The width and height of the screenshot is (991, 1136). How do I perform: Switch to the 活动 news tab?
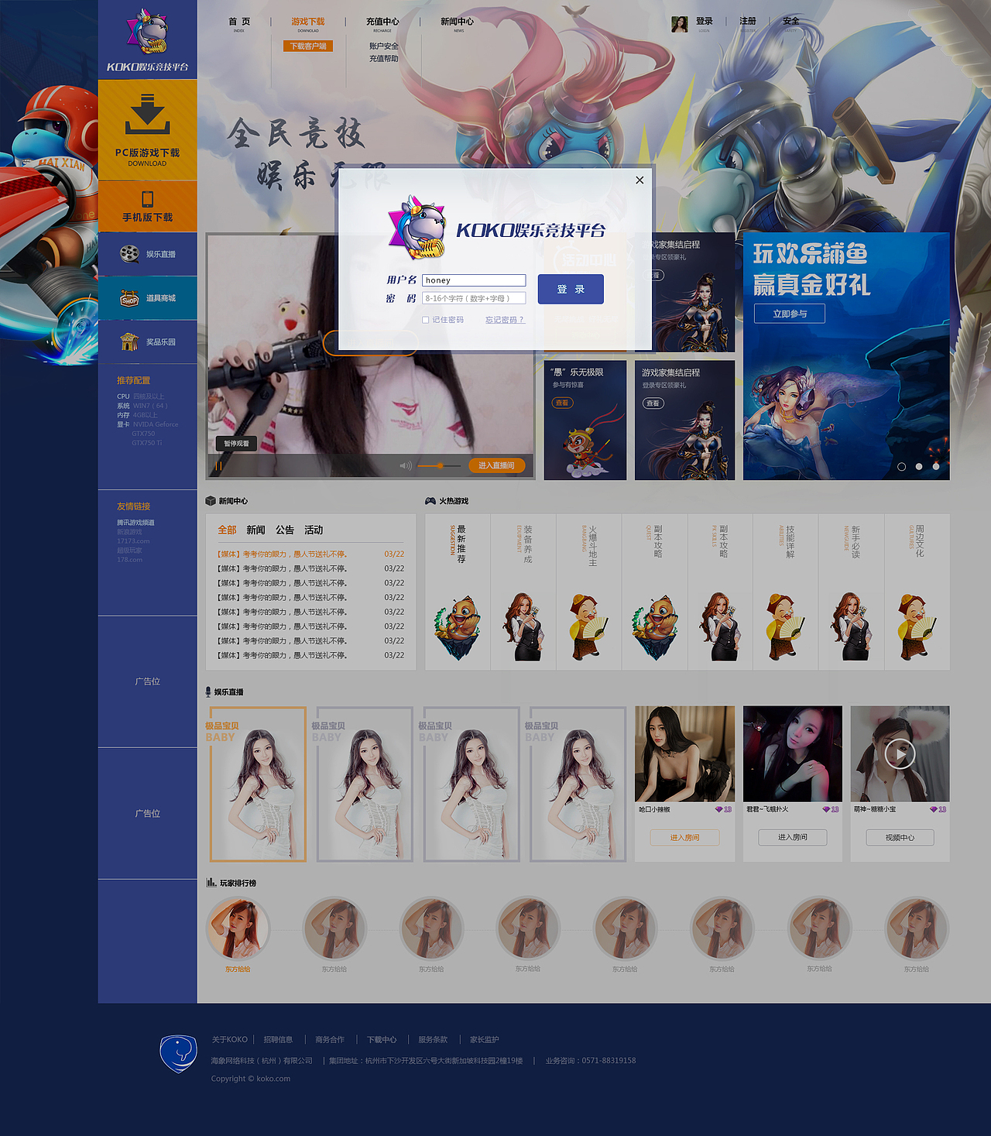click(x=314, y=530)
